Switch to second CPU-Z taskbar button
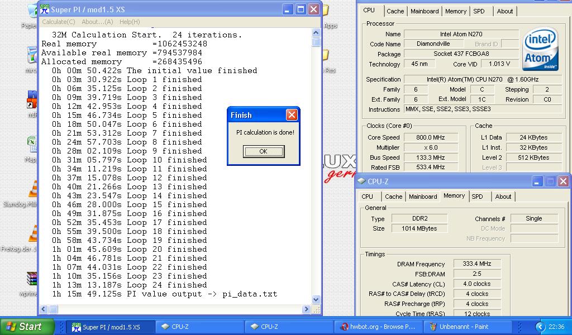572x335 pixels. click(x=289, y=327)
